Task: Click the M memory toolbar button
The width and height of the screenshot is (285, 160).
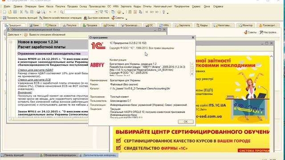Action: tap(147, 12)
